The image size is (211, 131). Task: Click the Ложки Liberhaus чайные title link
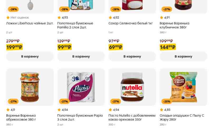coord(30,23)
